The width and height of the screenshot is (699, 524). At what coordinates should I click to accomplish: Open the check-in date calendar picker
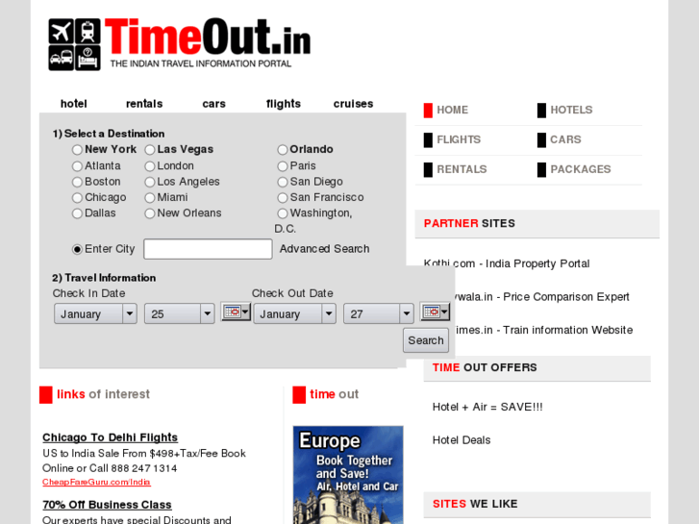(236, 312)
